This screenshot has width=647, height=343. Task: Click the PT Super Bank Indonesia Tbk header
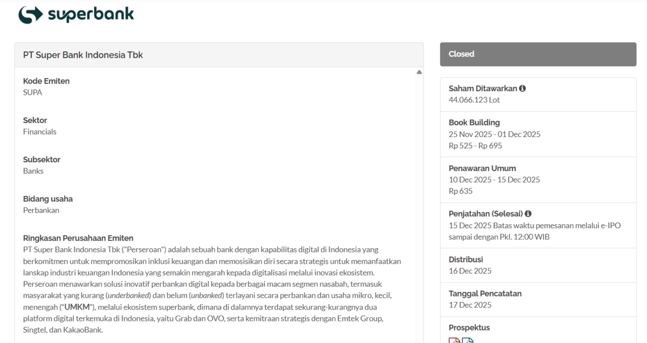83,55
